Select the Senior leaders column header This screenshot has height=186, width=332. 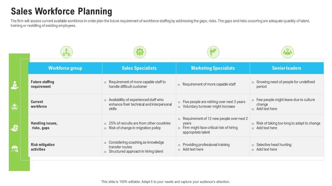[287, 68]
